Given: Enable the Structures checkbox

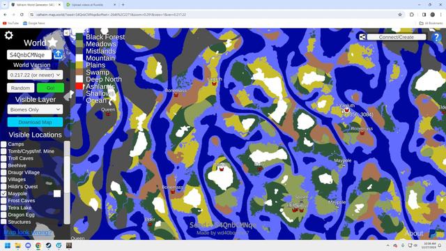Looking at the screenshot, I should (3, 222).
